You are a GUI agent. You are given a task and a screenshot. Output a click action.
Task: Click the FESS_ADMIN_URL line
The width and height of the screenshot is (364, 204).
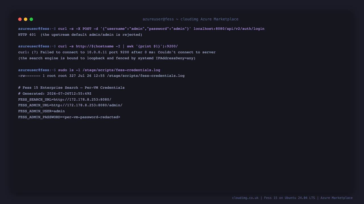[70, 105]
